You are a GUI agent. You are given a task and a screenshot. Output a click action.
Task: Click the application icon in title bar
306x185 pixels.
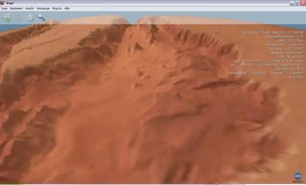pos(2,3)
